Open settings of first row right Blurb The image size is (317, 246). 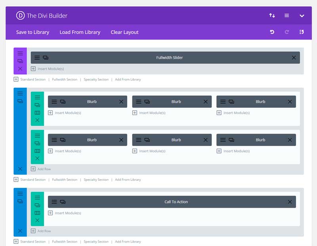pos(223,102)
